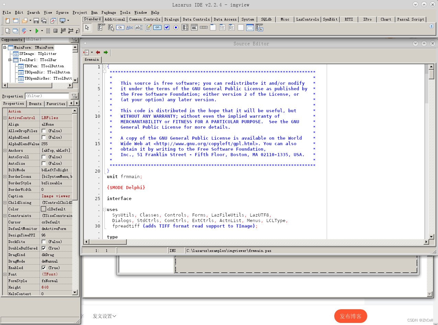Click the Color property clDefault swatch
The width and height of the screenshot is (438, 325).
click(44, 209)
